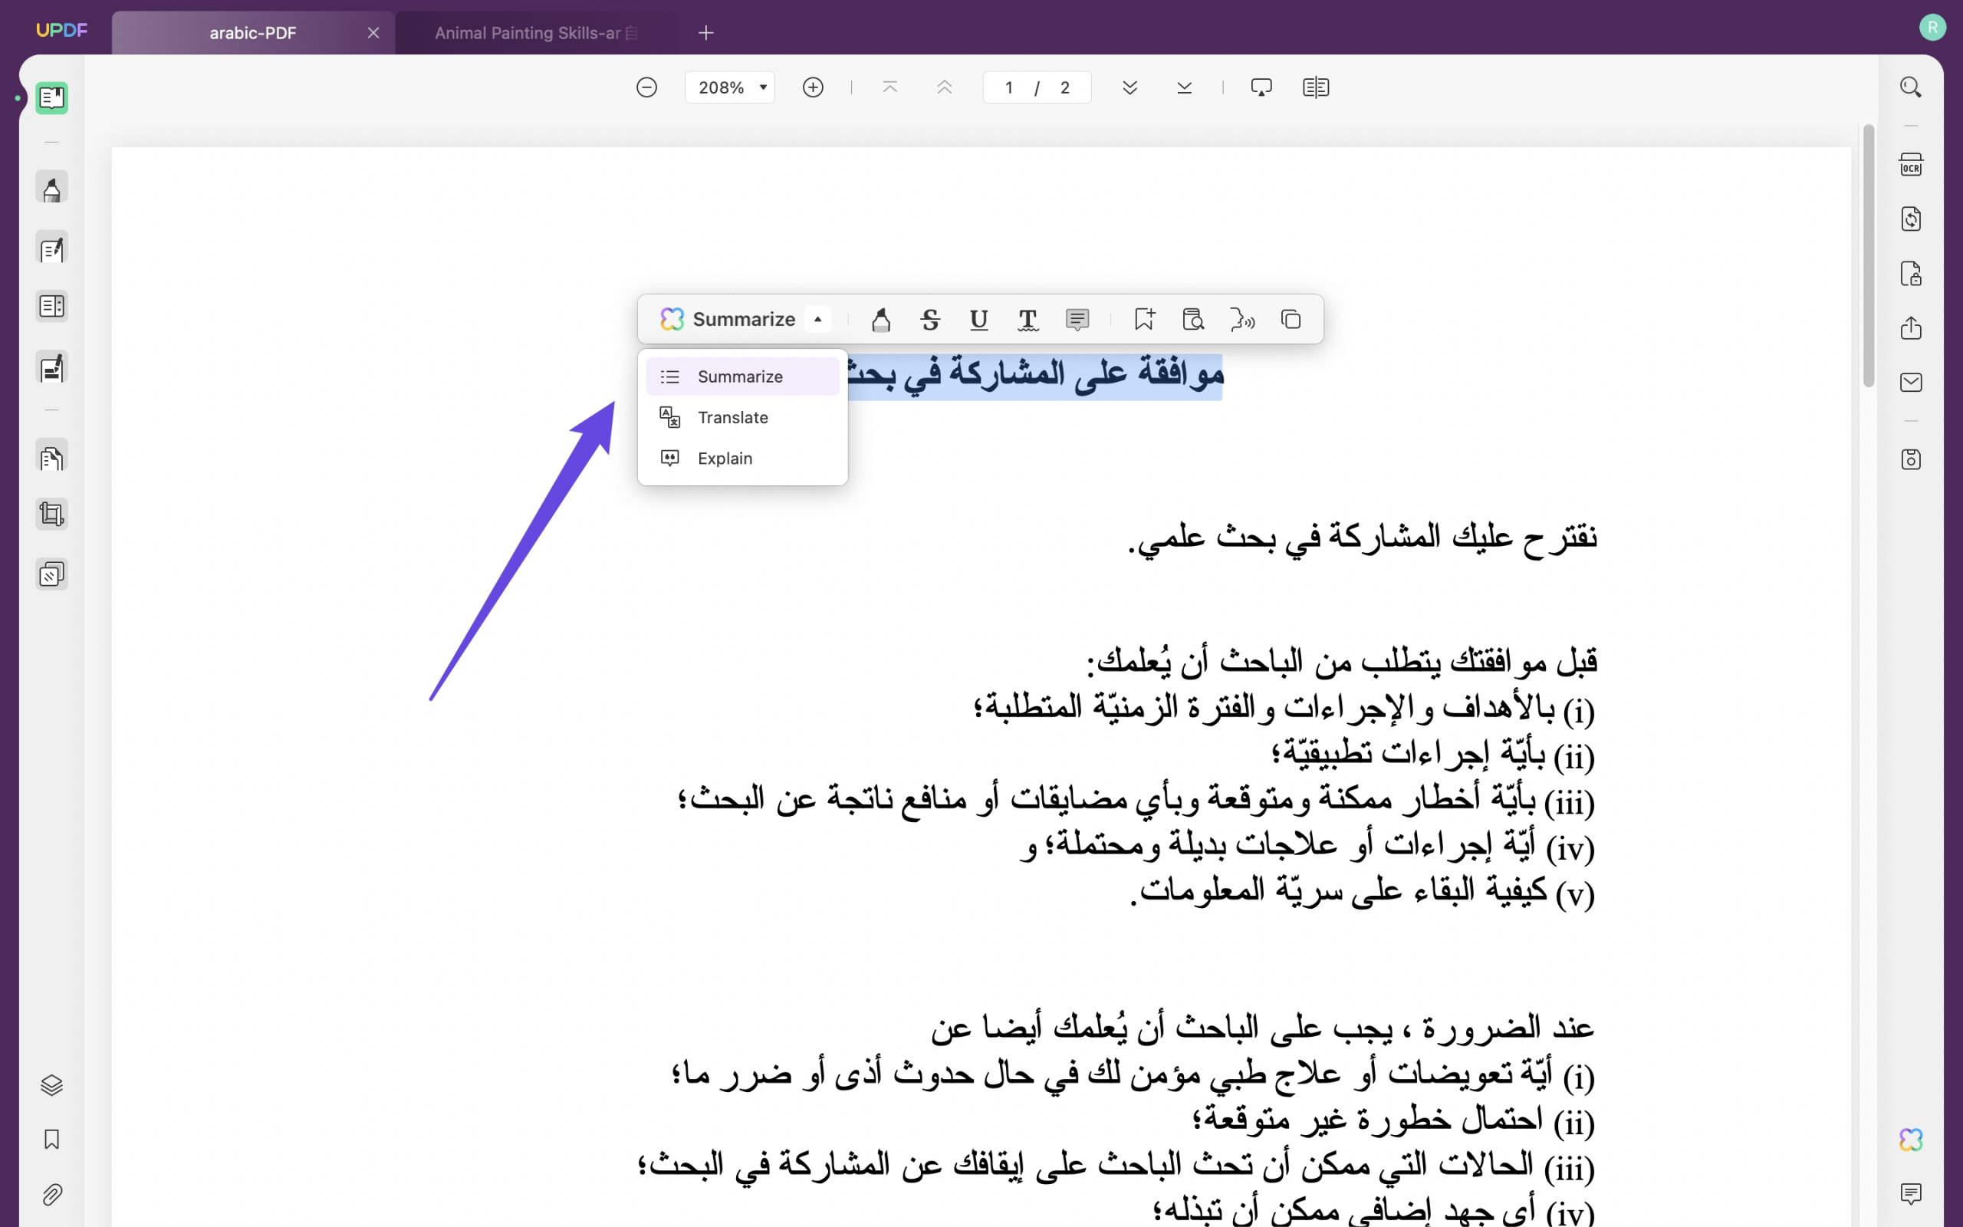Read selected text aloud icon

tap(1242, 320)
